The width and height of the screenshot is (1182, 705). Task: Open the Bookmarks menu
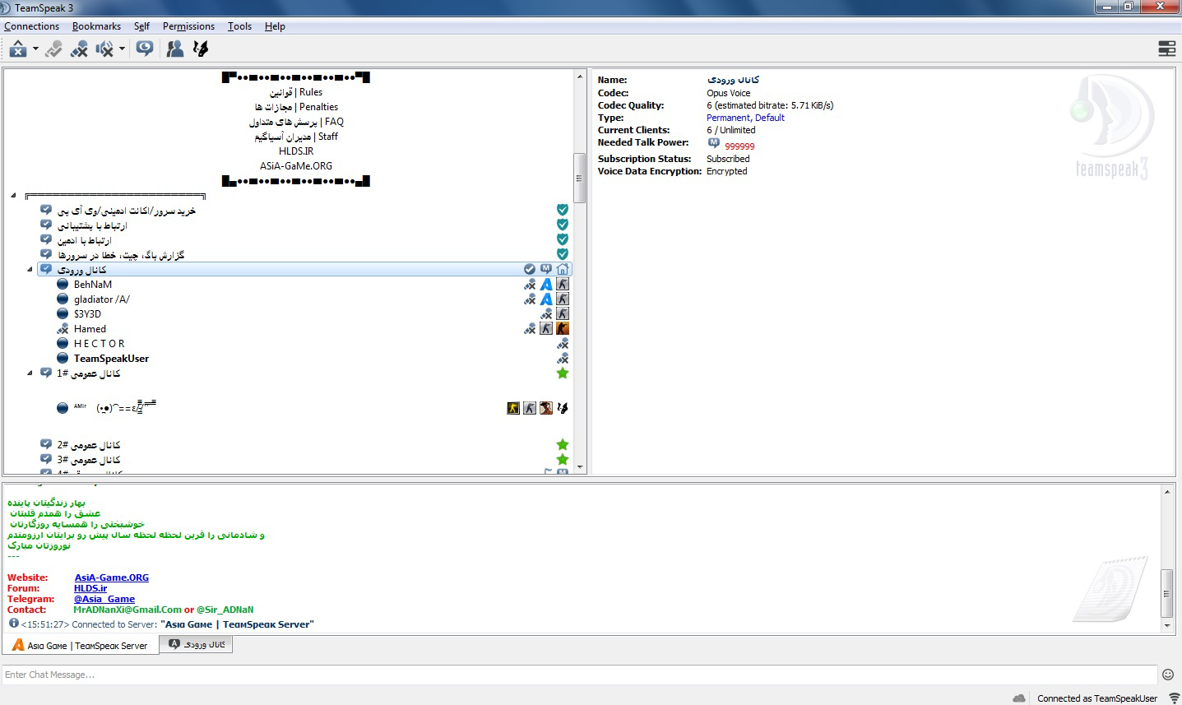click(96, 26)
